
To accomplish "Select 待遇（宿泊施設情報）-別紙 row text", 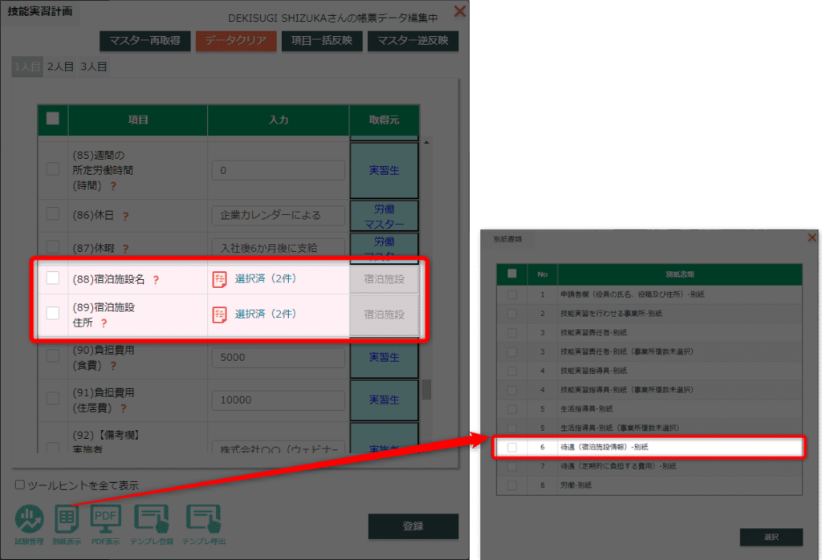I will click(x=604, y=448).
